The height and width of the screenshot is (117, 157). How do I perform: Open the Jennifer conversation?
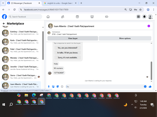tap(21, 68)
